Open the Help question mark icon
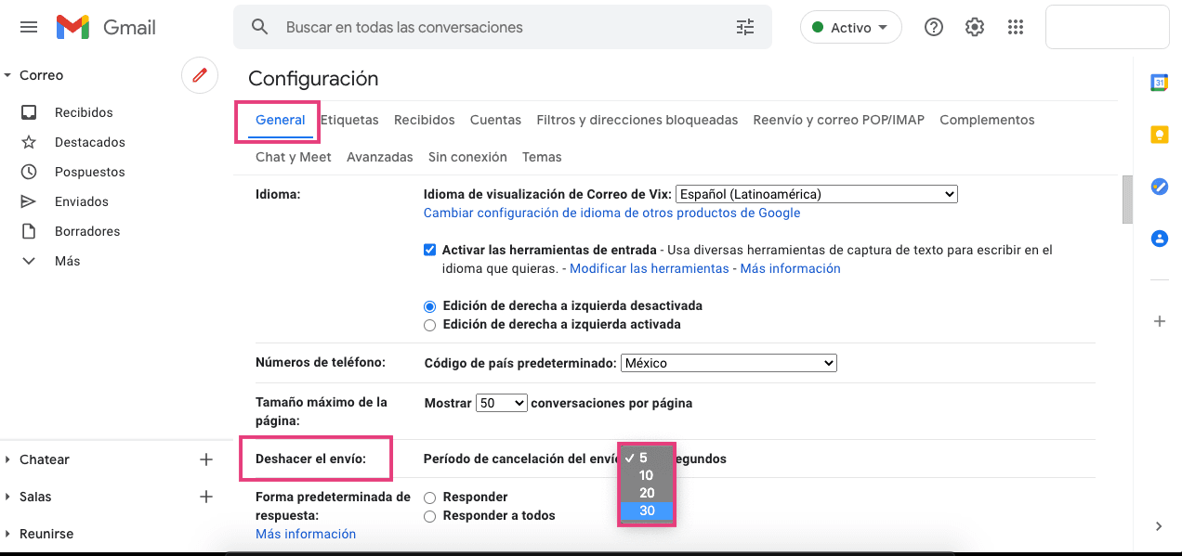Screen dimensions: 1182x556 (934, 28)
